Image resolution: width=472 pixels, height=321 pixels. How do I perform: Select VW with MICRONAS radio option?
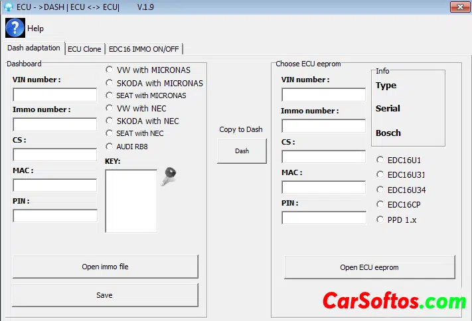point(110,70)
